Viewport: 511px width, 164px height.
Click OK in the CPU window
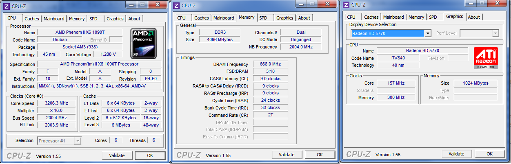pos(150,155)
